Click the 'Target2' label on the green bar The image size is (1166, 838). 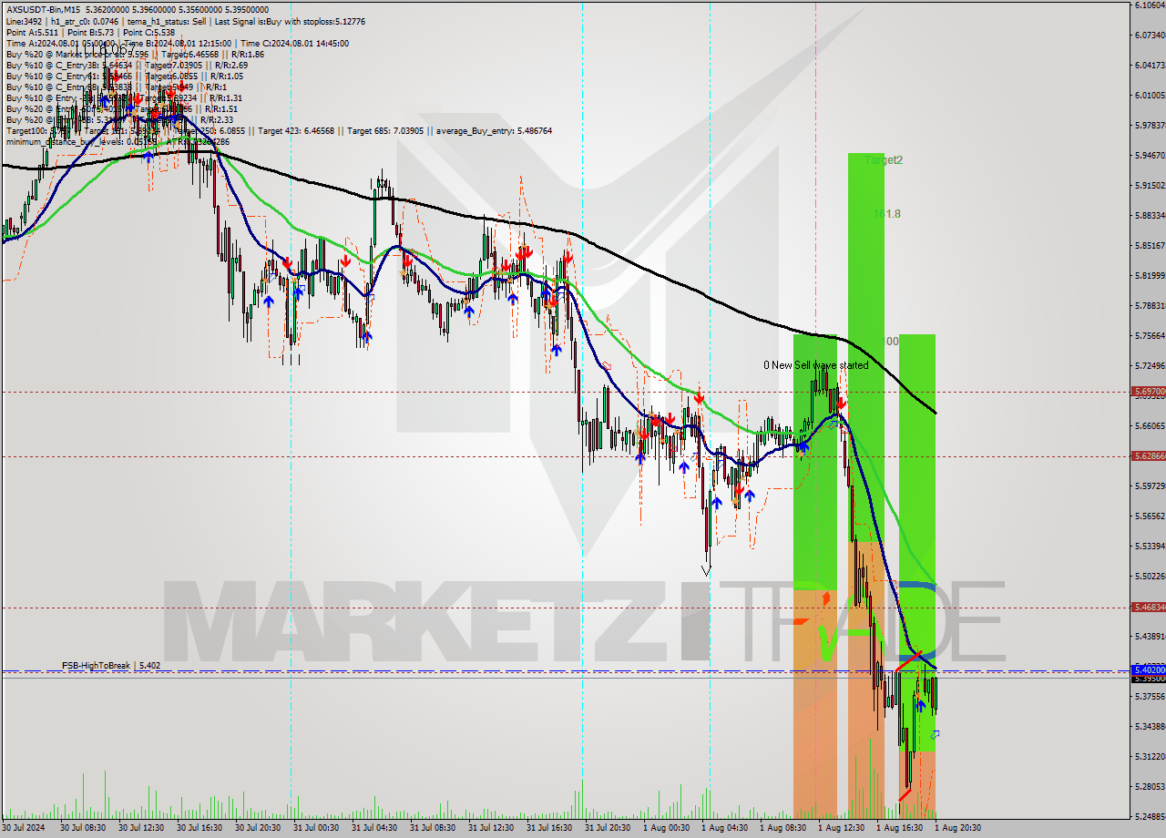pyautogui.click(x=885, y=160)
